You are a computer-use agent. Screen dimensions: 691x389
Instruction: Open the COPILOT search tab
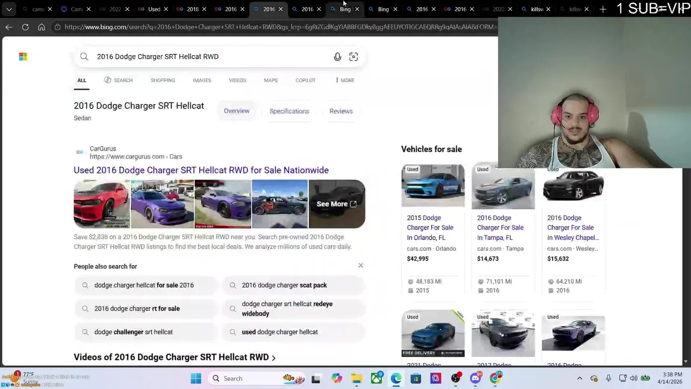(305, 80)
